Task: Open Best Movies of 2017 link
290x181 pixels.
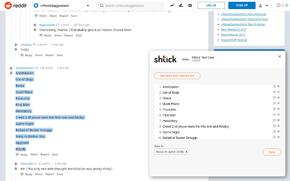Action: [234, 29]
